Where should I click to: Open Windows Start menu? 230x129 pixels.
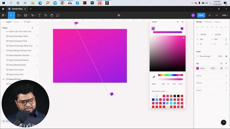[x=3, y=3]
